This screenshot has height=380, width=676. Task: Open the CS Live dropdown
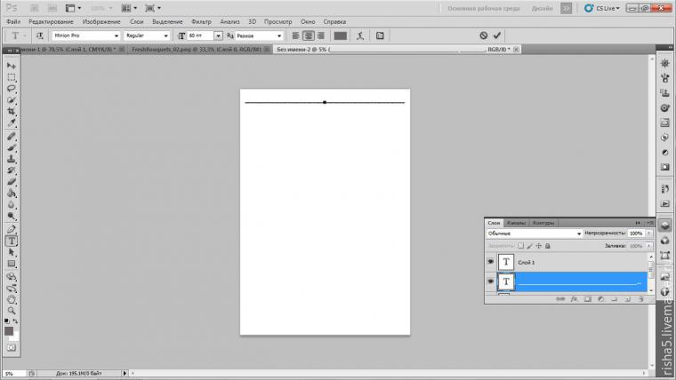pyautogui.click(x=603, y=8)
